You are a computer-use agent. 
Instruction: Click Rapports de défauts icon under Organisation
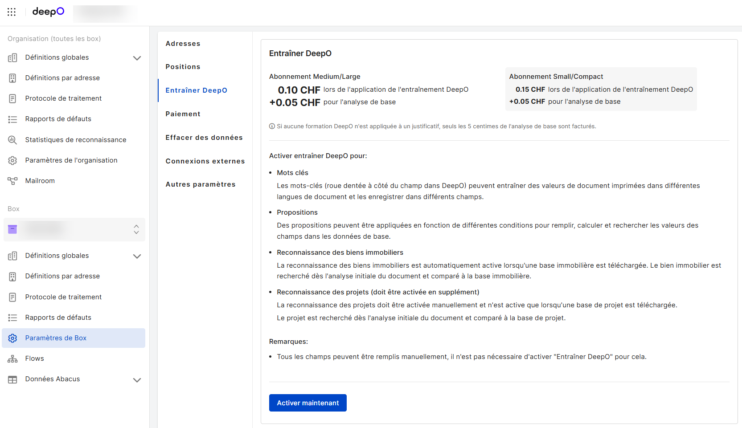[12, 119]
